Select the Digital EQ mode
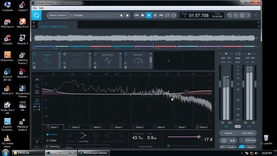Screen dimensions: 277x156 [x=52, y=140]
